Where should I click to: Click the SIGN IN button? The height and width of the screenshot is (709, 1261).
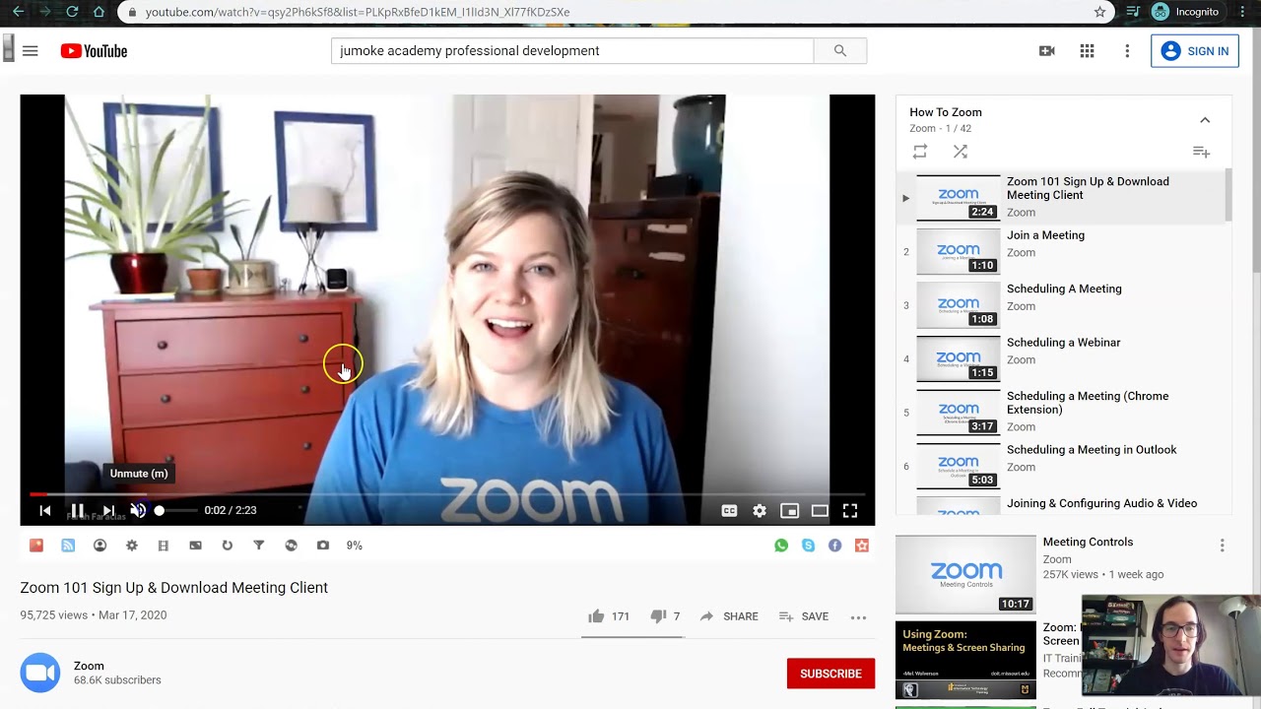point(1194,51)
